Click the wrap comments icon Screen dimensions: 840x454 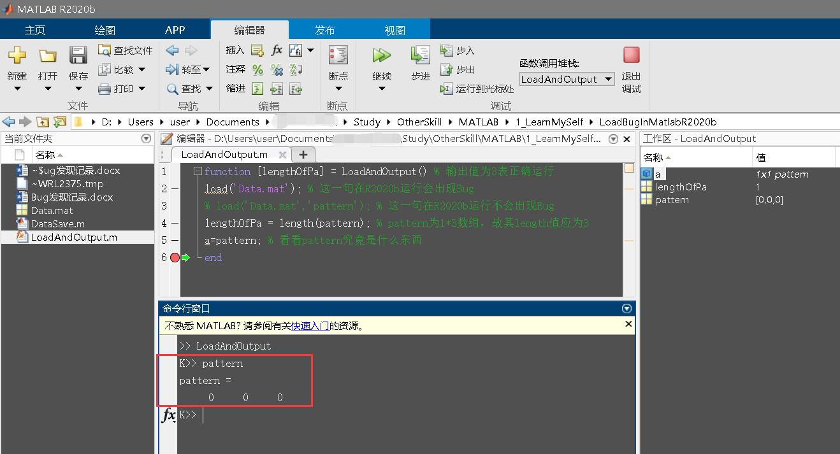point(296,69)
